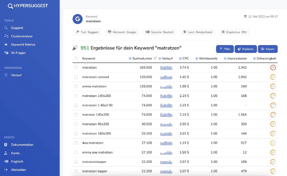Click the HyperSuggest magnifier logo icon
Viewport: 287px width, 176px height.
[11, 6]
